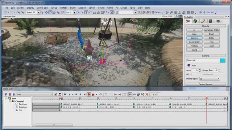Collapse the Camera rollup header
Image resolution: width=232 pixels, height=130 pixels.
206,56
